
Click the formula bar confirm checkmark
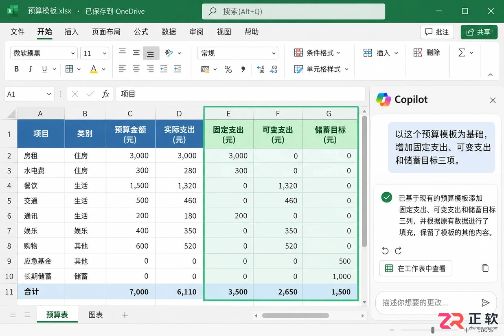pos(90,94)
